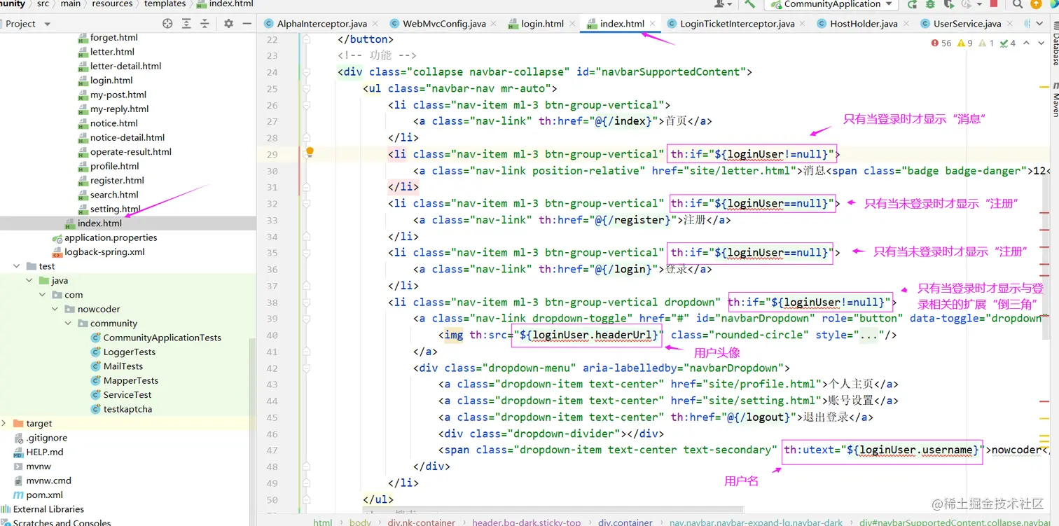Screen dimensions: 1059x526
Task: Click the Build hammer icon
Action: [750, 4]
